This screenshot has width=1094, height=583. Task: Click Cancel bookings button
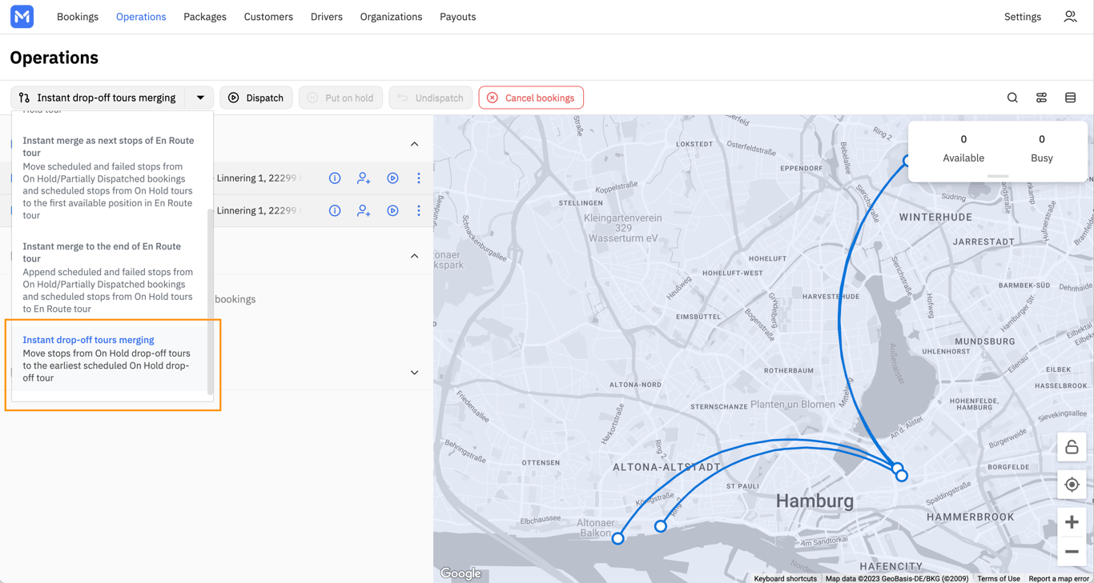pyautogui.click(x=531, y=98)
